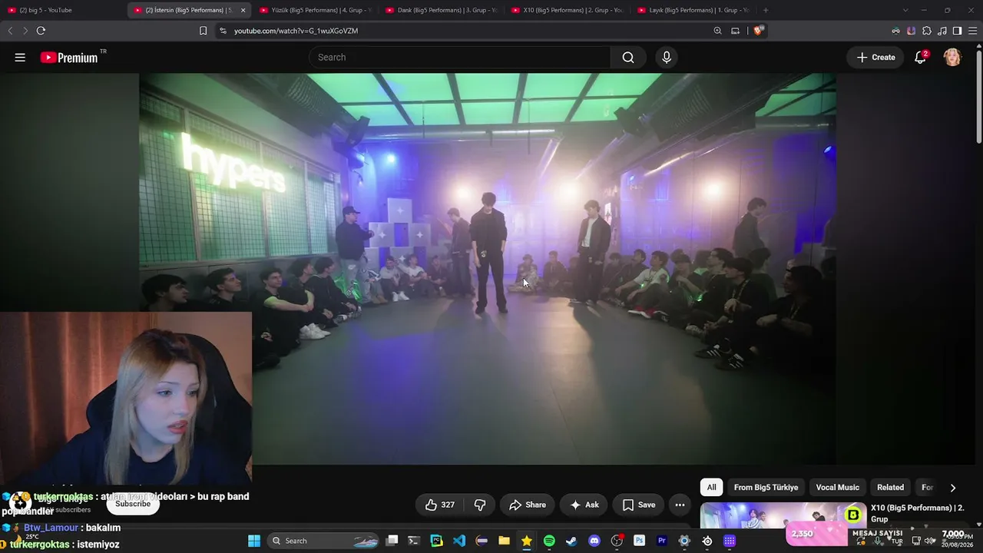Open Brave Shields lion icon
This screenshot has width=983, height=553.
click(x=759, y=31)
